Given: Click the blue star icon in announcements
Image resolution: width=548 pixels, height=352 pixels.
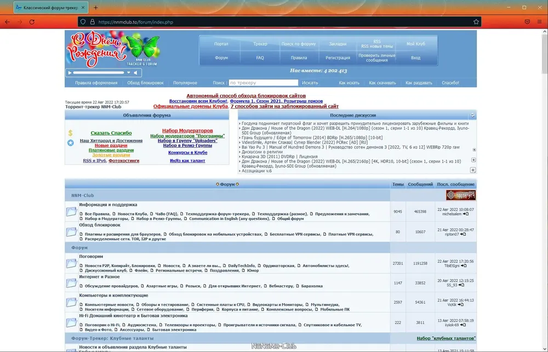Looking at the screenshot, I should [71, 143].
